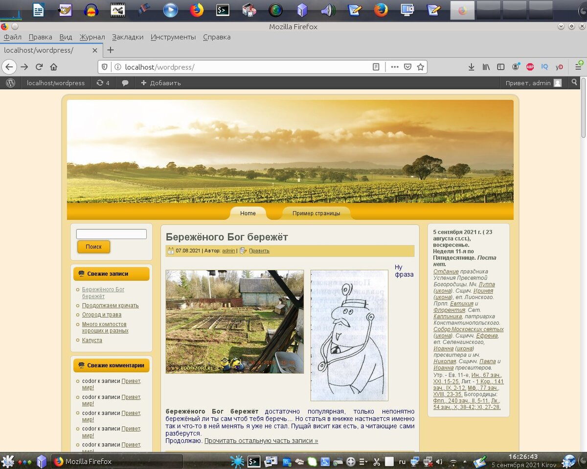Bookmark this page with star icon
Image resolution: width=587 pixels, height=469 pixels.
click(x=420, y=67)
